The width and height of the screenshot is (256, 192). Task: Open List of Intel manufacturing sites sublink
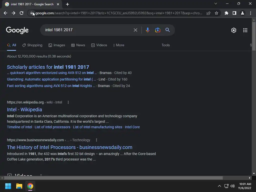pos(97,127)
